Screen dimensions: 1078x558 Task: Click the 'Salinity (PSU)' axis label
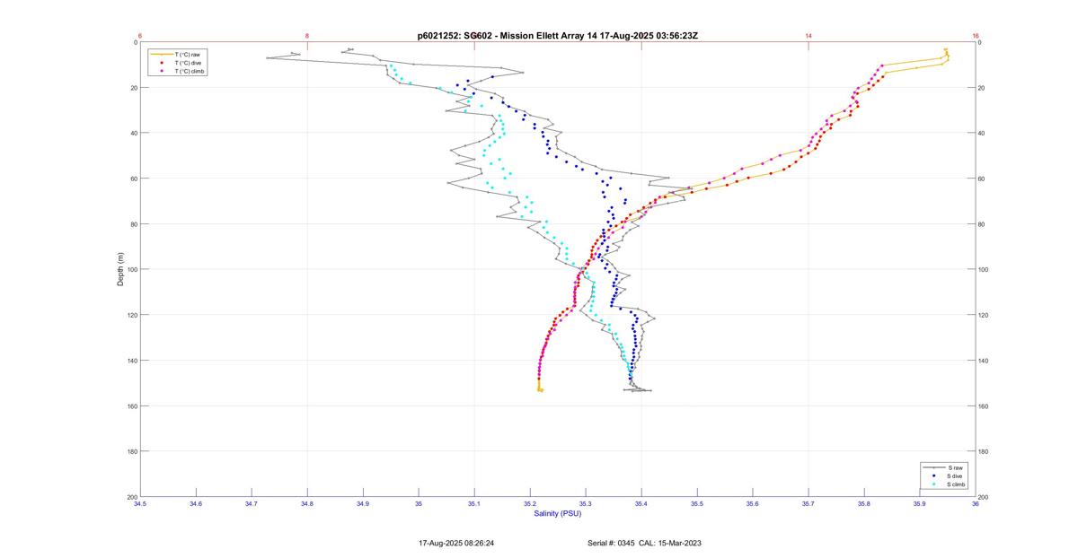558,513
